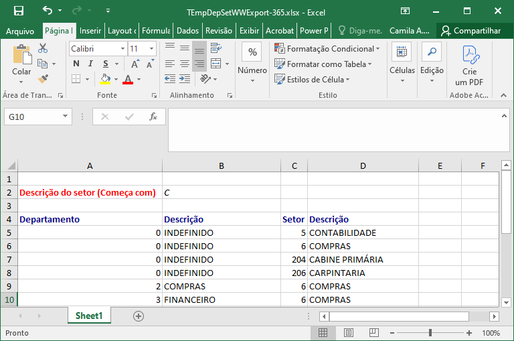Increase font size with large A
Viewport: 514px width, 341px height.
pyautogui.click(x=135, y=64)
